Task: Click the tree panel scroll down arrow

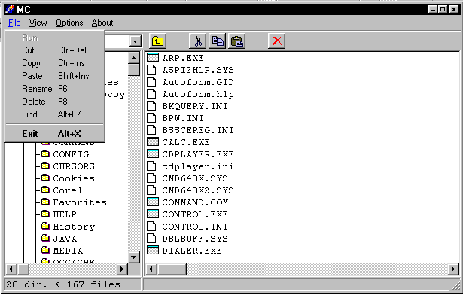Action: click(134, 257)
